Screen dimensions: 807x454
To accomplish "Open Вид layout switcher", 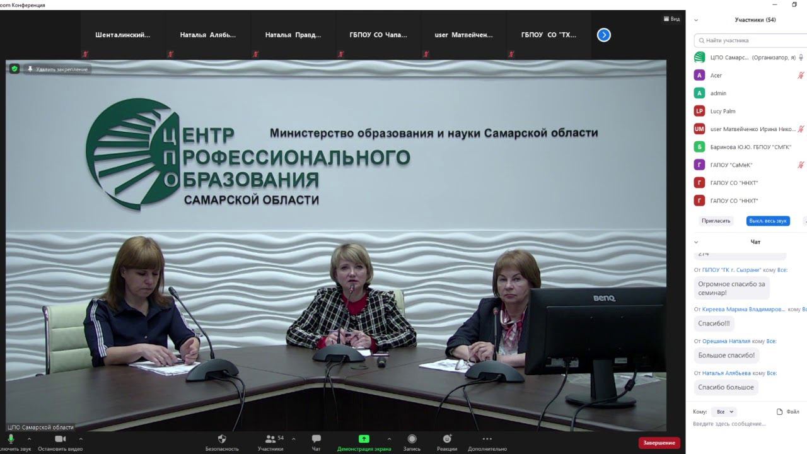I will point(672,19).
